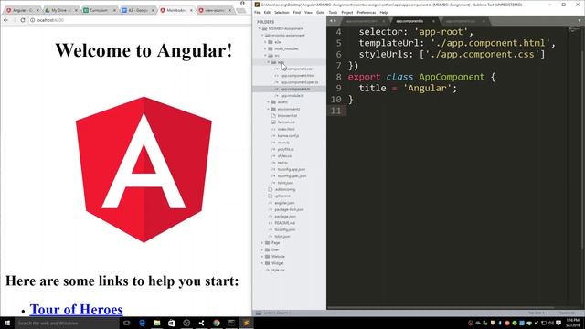Open package.json in sidebar

pyautogui.click(x=285, y=216)
